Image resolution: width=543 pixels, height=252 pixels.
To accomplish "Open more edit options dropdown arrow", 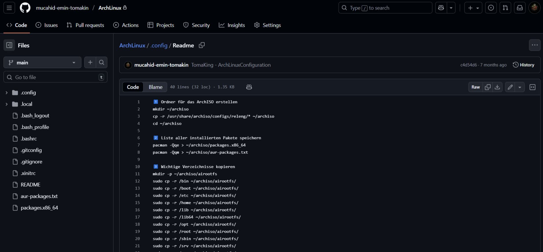I will click(520, 87).
